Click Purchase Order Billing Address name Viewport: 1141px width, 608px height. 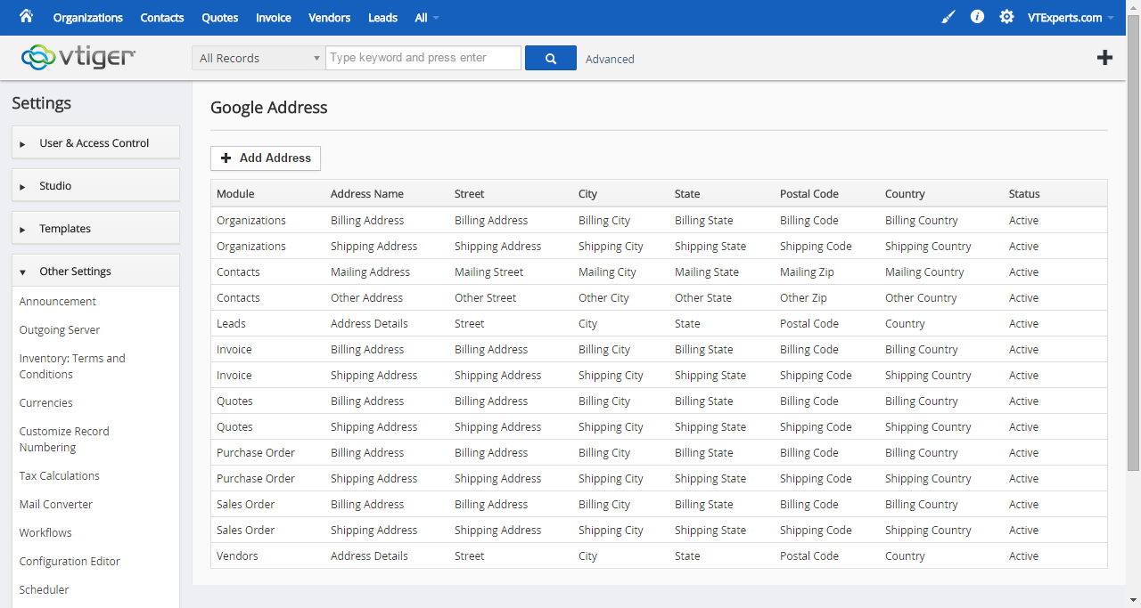[367, 452]
